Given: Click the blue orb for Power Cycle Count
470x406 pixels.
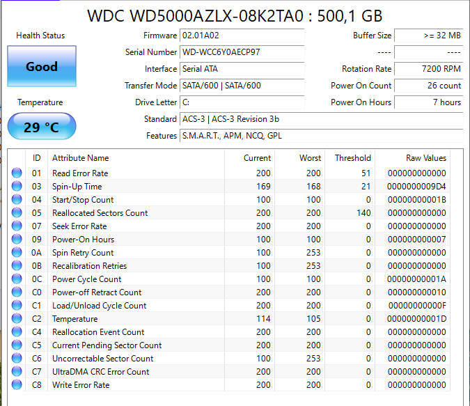Looking at the screenshot, I should click(x=17, y=279).
